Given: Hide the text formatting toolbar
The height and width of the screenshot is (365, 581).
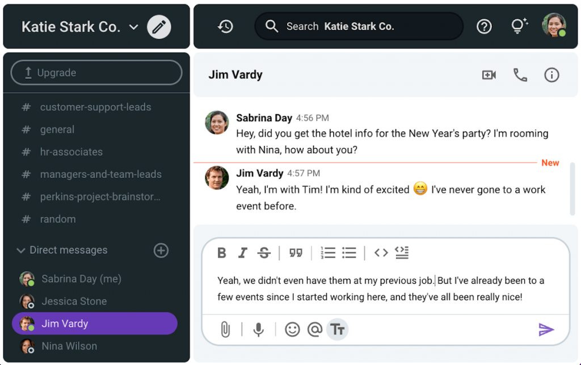Looking at the screenshot, I should coord(338,329).
